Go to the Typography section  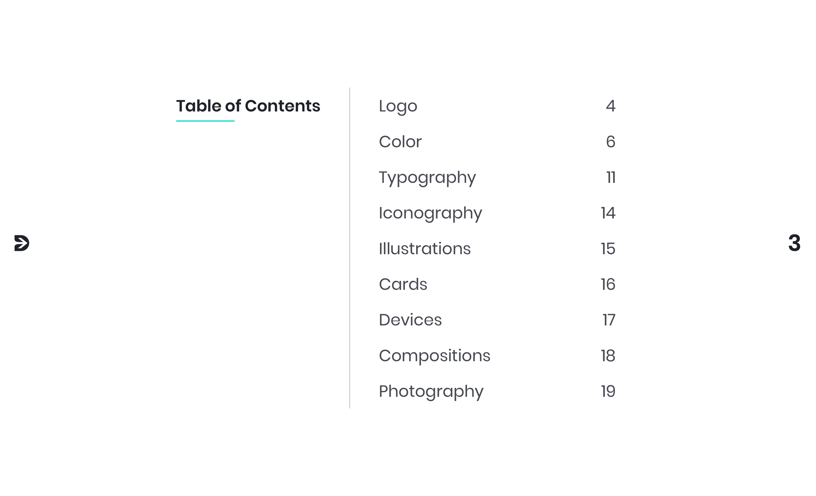point(427,178)
